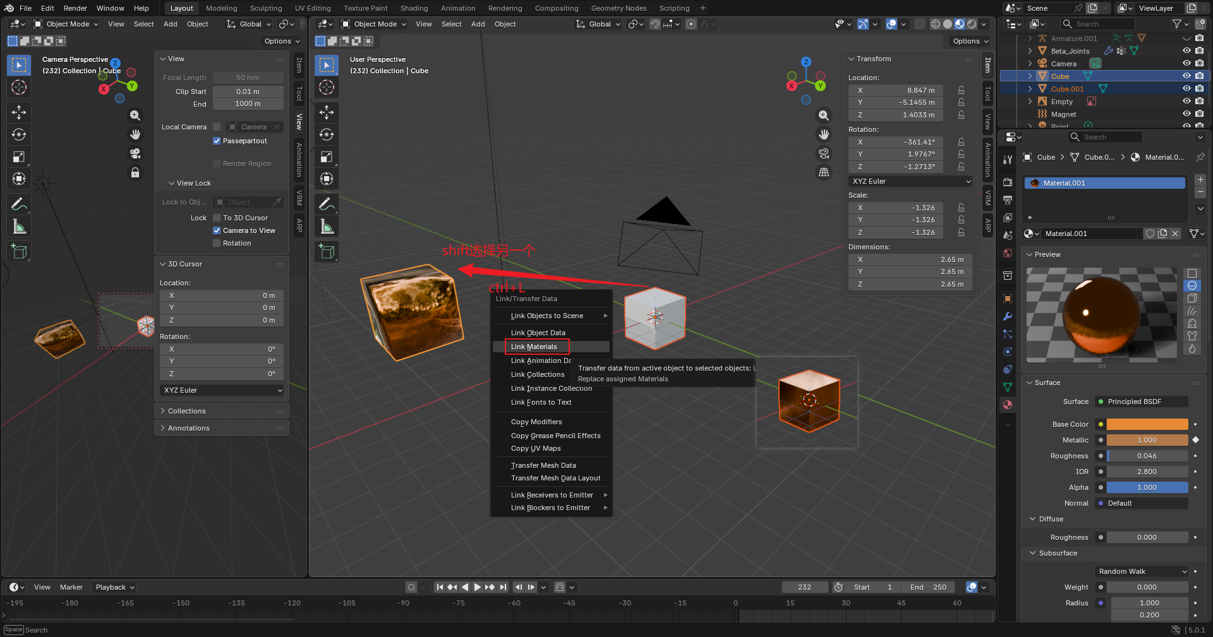
Task: Toggle X-ray display in right viewport header
Action: pyautogui.click(x=919, y=24)
